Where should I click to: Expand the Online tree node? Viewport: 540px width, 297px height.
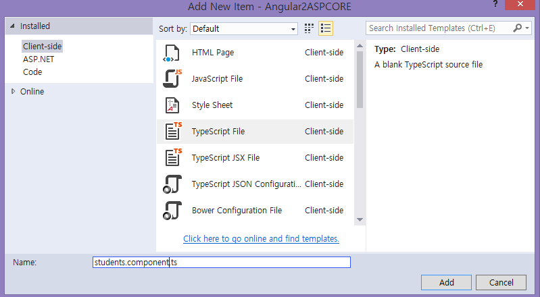(13, 91)
